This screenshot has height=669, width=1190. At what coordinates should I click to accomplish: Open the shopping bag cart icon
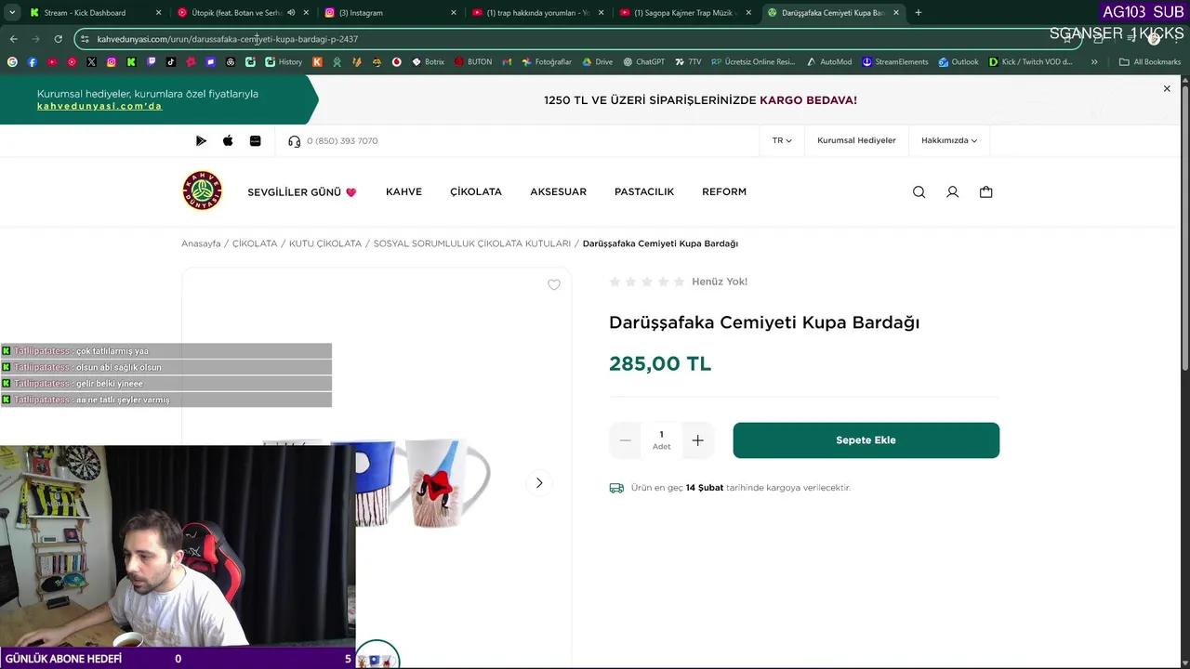[x=985, y=192]
